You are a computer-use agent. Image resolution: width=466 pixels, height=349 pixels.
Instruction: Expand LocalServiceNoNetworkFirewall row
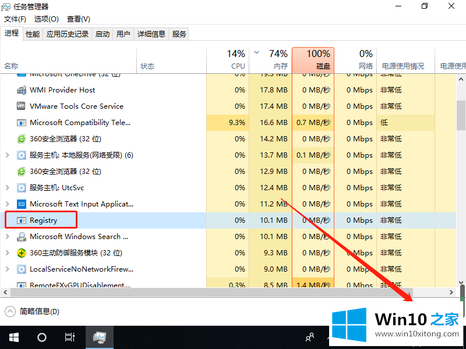tap(8, 269)
